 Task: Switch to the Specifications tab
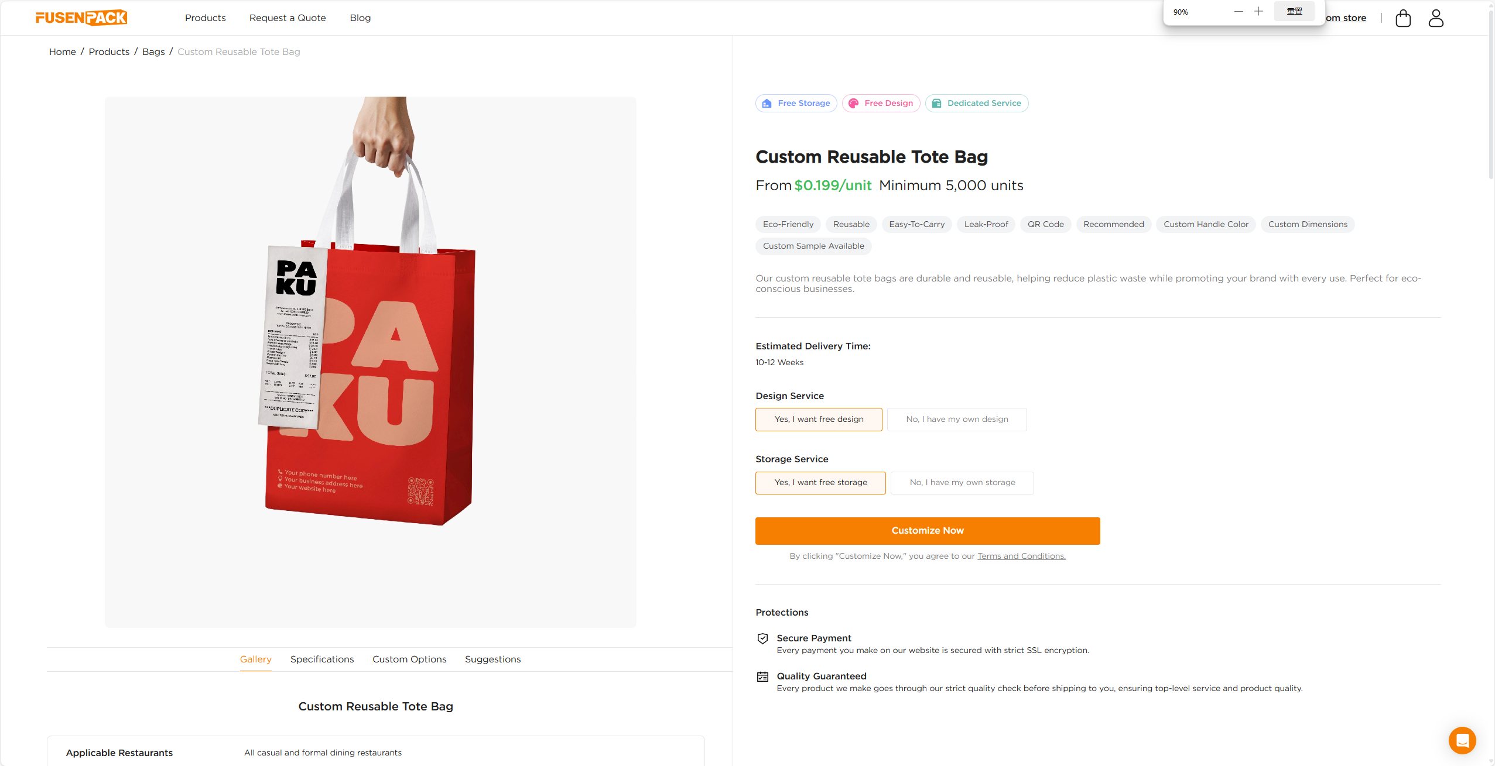(x=321, y=659)
